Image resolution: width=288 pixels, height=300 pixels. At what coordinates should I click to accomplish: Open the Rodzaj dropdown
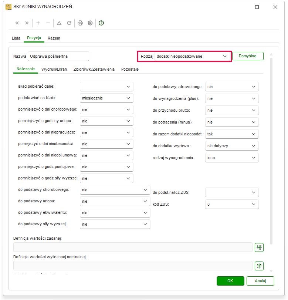192,56
